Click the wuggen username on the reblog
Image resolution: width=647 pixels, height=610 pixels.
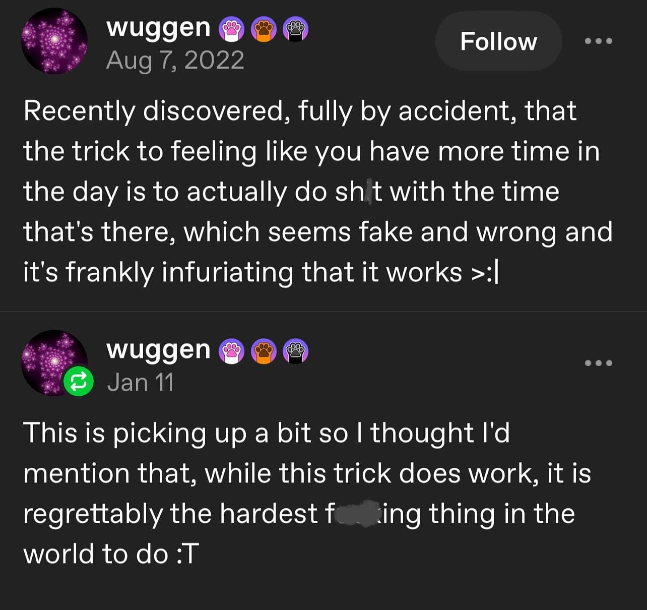[158, 349]
